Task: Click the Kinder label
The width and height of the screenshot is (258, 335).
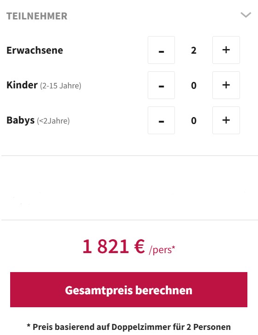Action: coord(22,85)
